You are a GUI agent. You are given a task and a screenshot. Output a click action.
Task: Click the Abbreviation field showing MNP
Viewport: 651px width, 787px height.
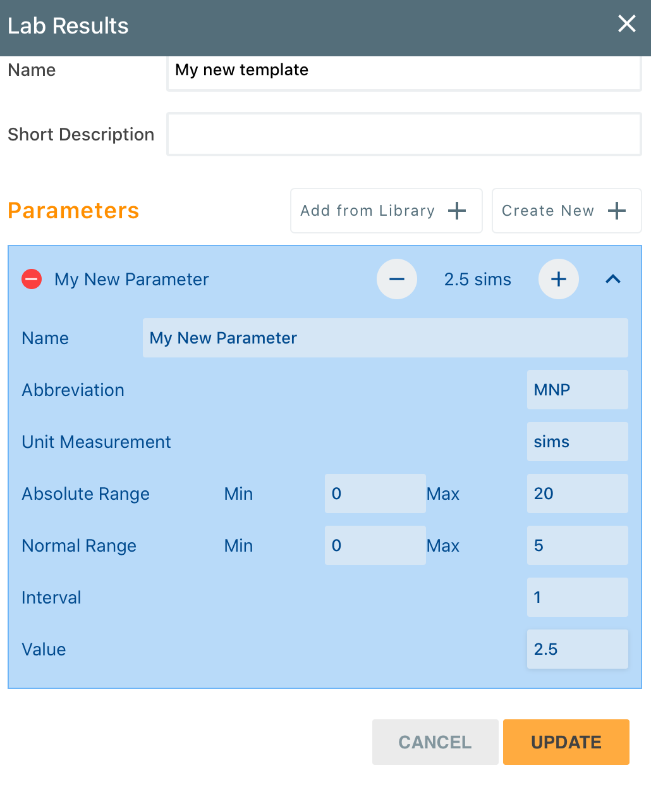point(577,390)
